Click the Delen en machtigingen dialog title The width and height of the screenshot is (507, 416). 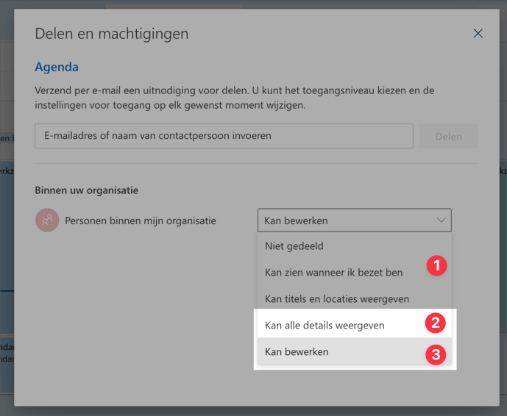click(112, 34)
